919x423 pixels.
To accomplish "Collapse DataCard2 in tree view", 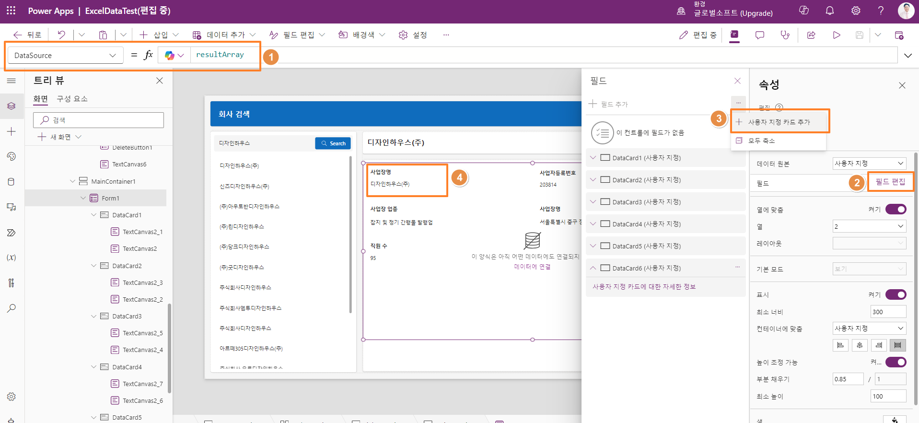I will tap(93, 266).
